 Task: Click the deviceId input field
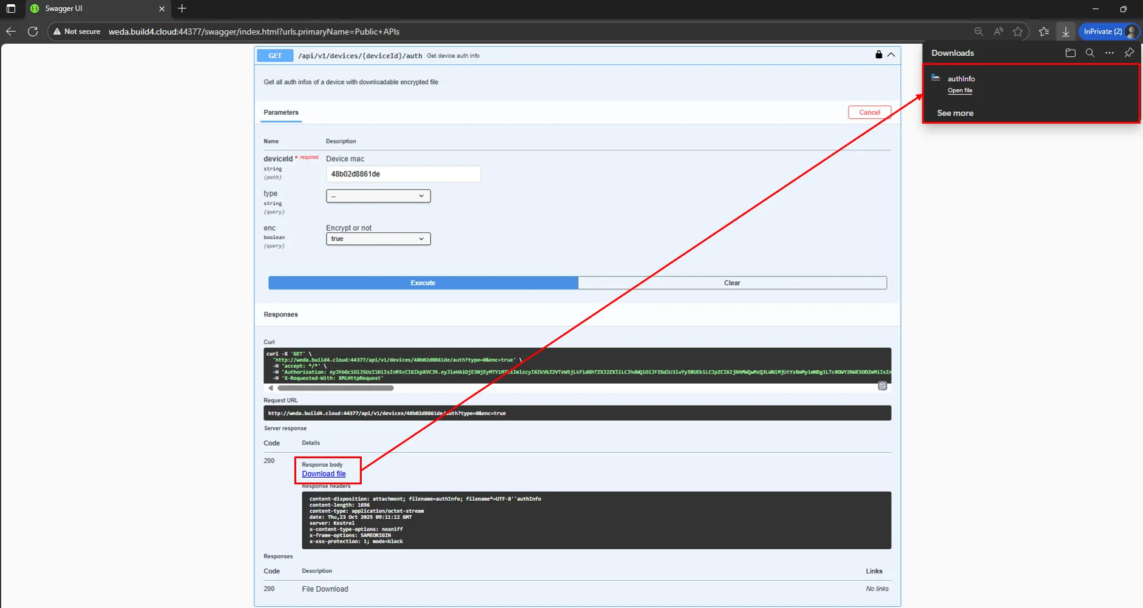point(403,174)
